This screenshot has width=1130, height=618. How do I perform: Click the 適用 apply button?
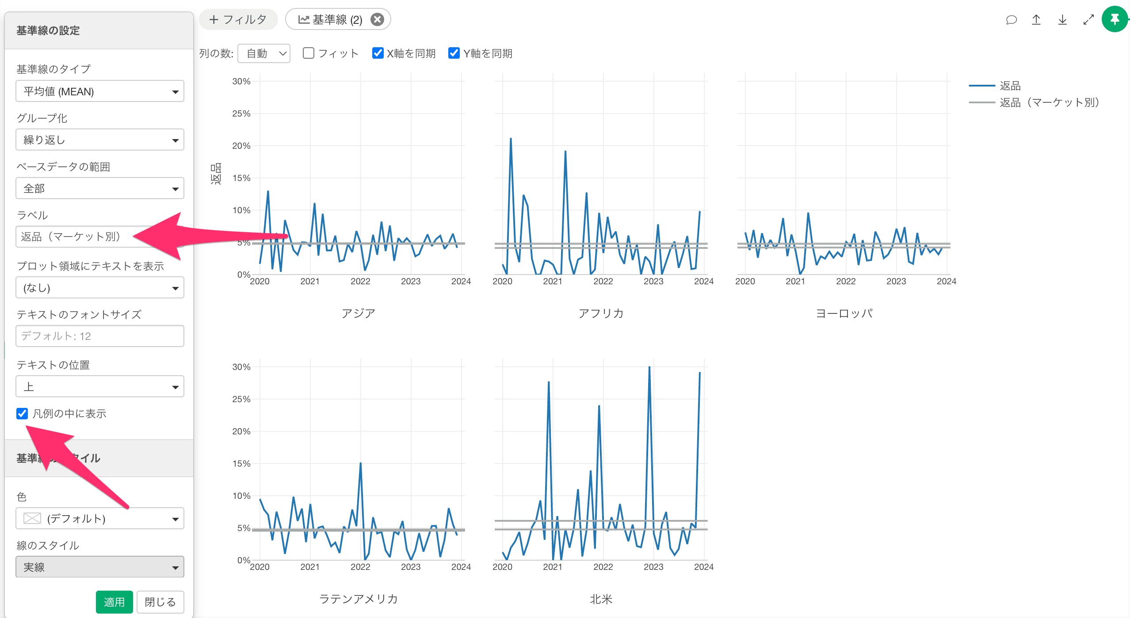click(x=114, y=602)
